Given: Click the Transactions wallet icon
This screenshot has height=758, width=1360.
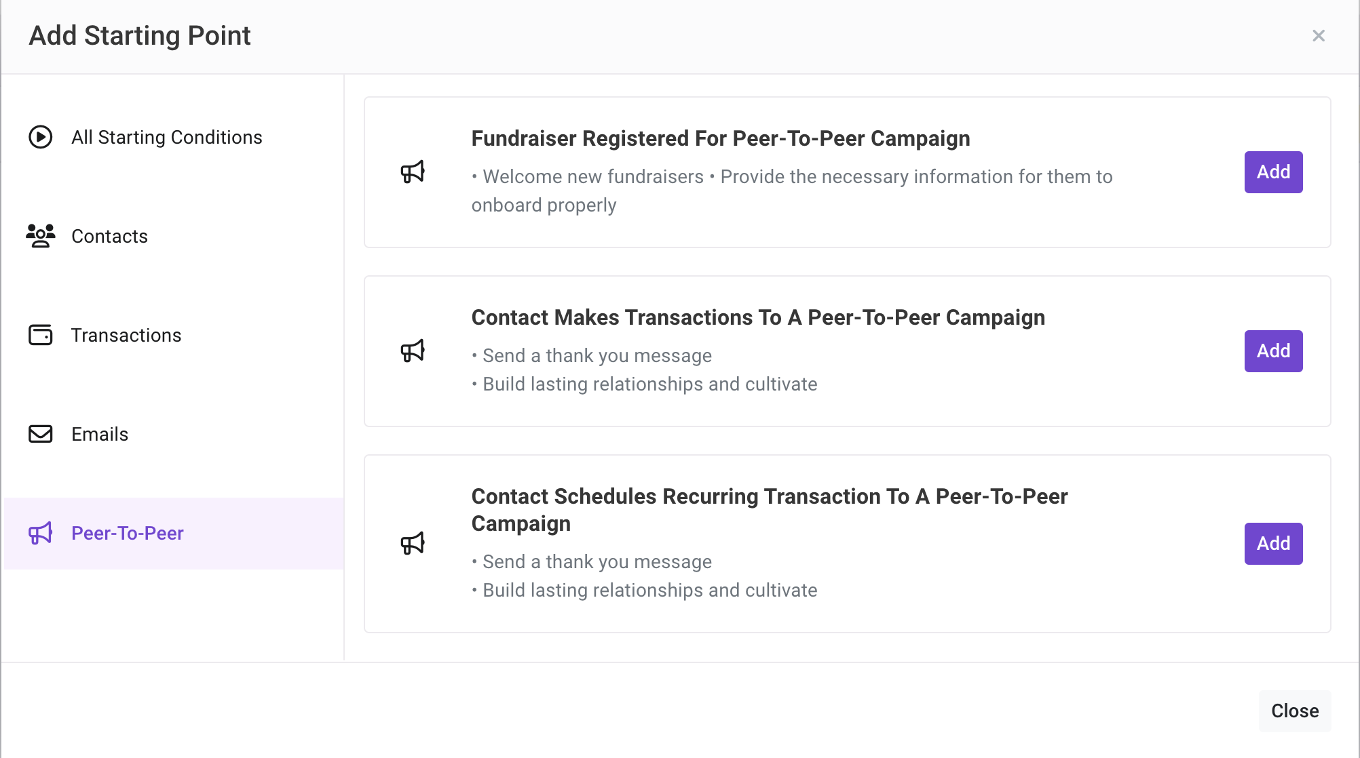Looking at the screenshot, I should point(41,335).
